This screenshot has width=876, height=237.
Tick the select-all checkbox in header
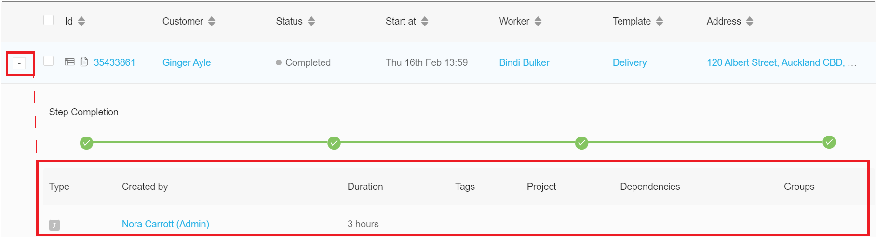[48, 20]
